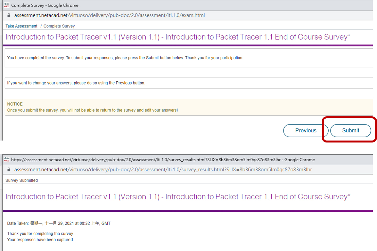Click 'Your responses have been captured' text
Screen dimensions: 377x251
click(40, 240)
